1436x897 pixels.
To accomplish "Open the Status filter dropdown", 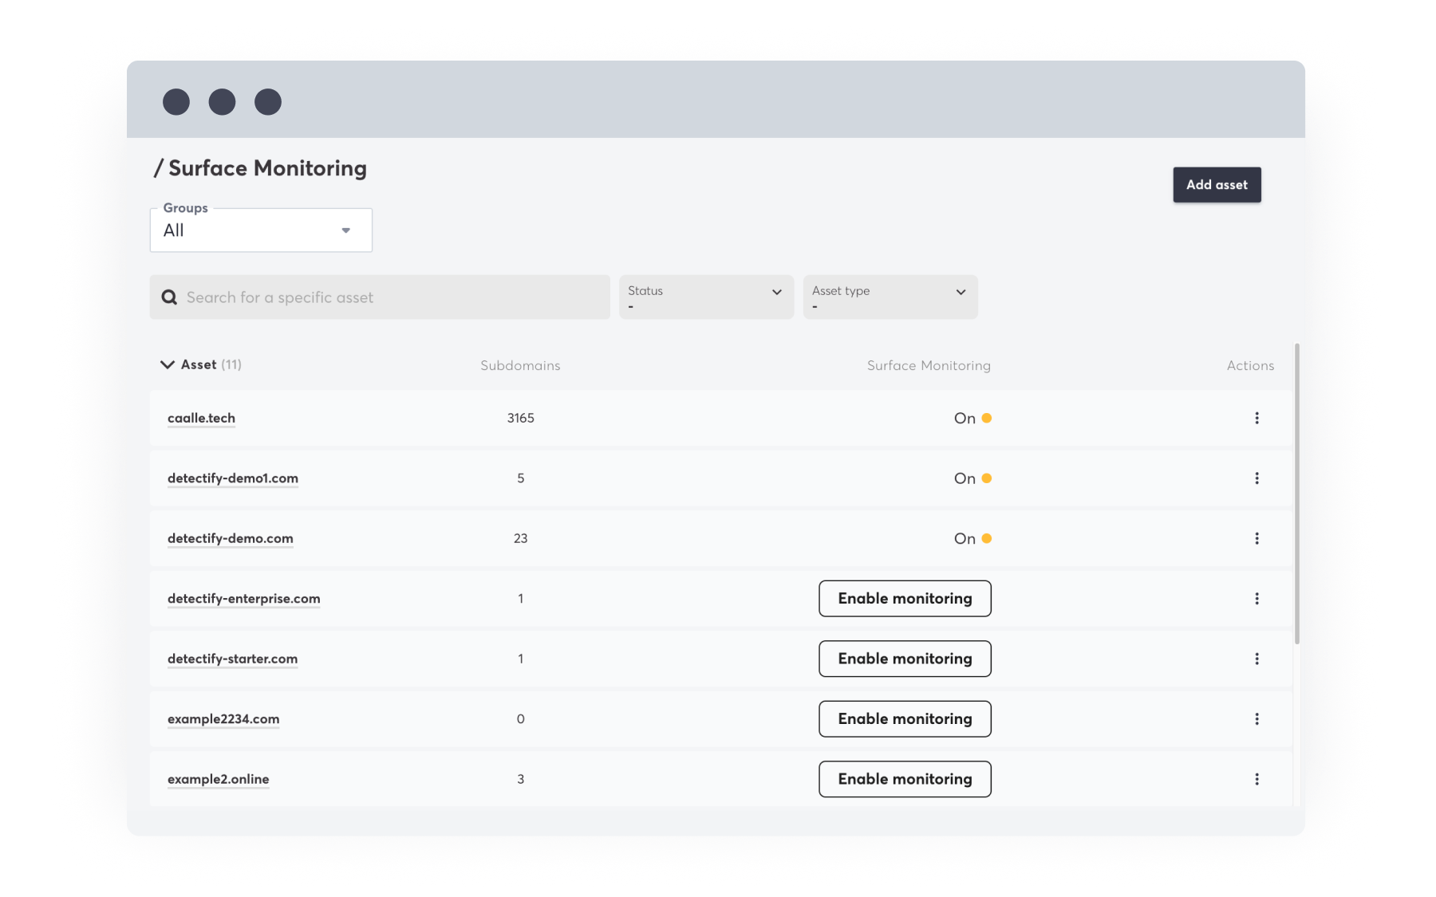I will [706, 297].
